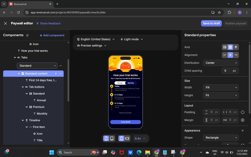Set preview to portrait orientation

pyautogui.click(x=121, y=138)
